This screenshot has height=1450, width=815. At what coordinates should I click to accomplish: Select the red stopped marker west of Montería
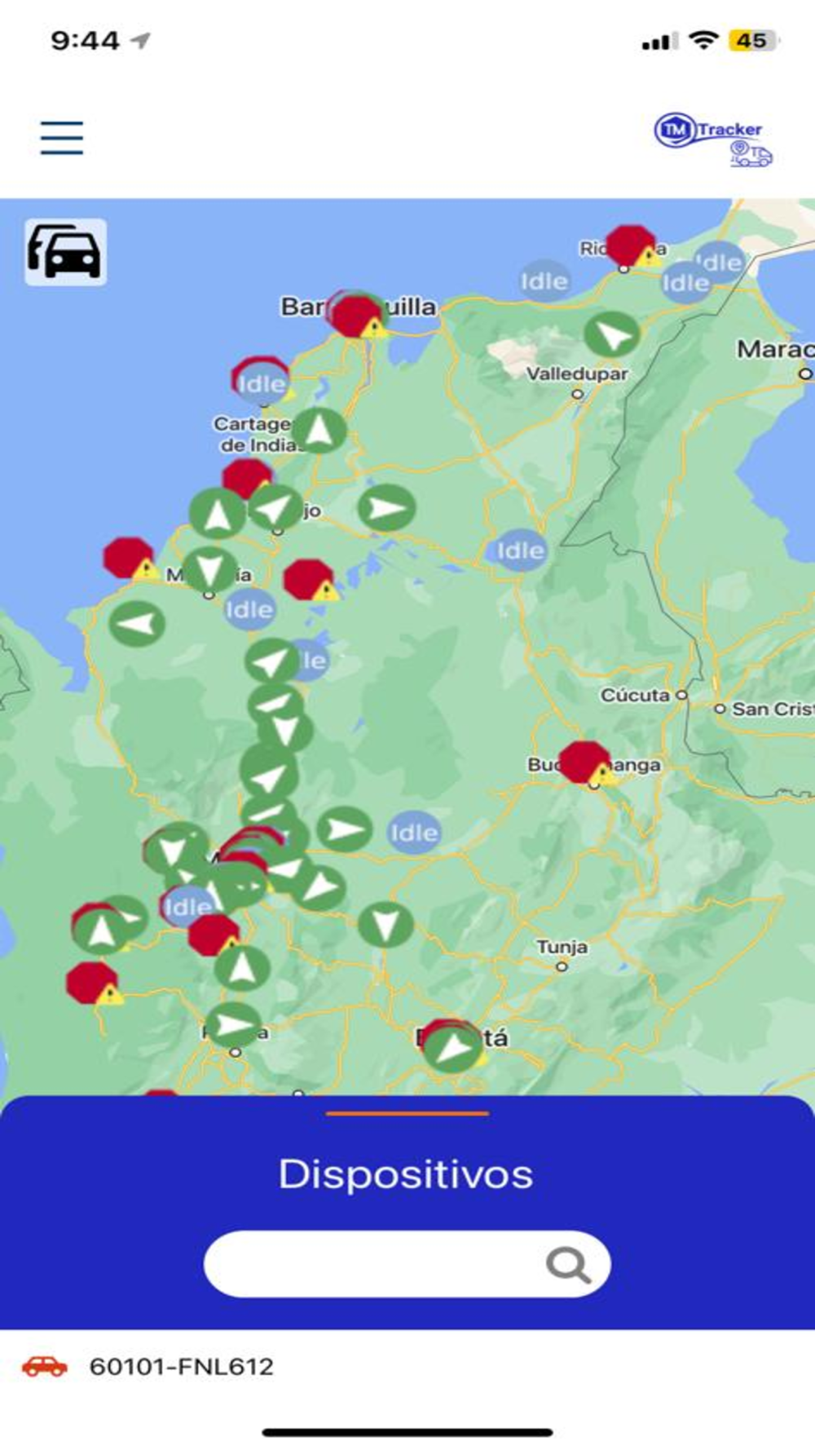[x=129, y=558]
